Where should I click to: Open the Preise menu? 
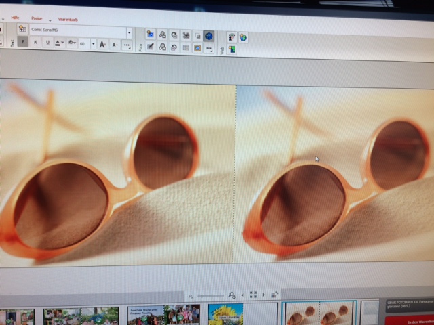click(x=37, y=18)
